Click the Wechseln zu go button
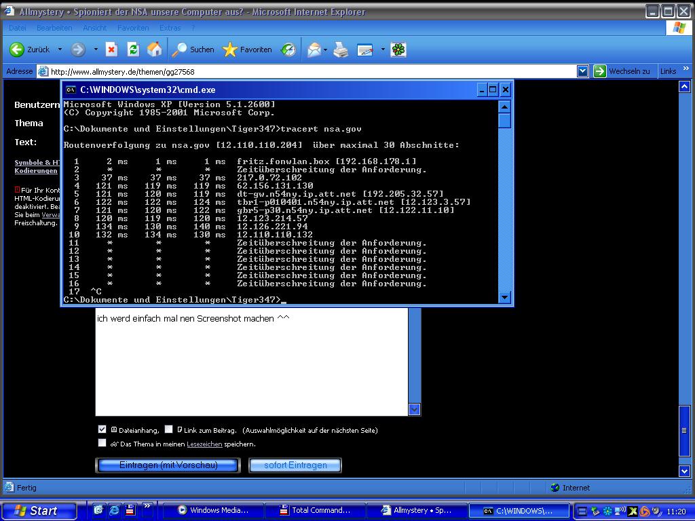Screen dimensions: 695x521 coord(622,71)
